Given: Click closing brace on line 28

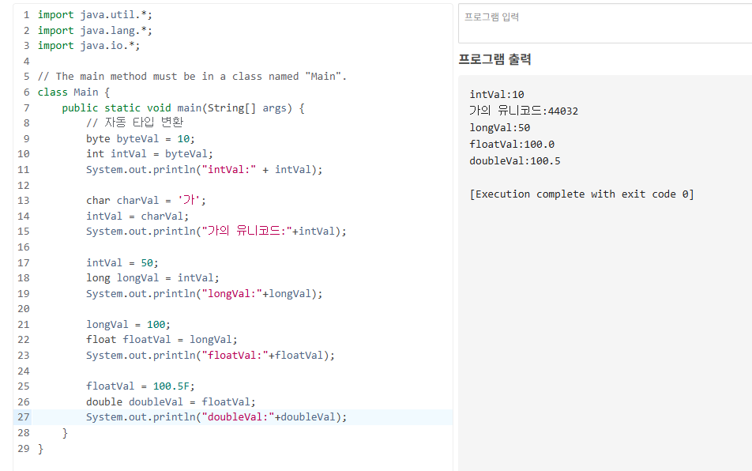Looking at the screenshot, I should [x=65, y=433].
